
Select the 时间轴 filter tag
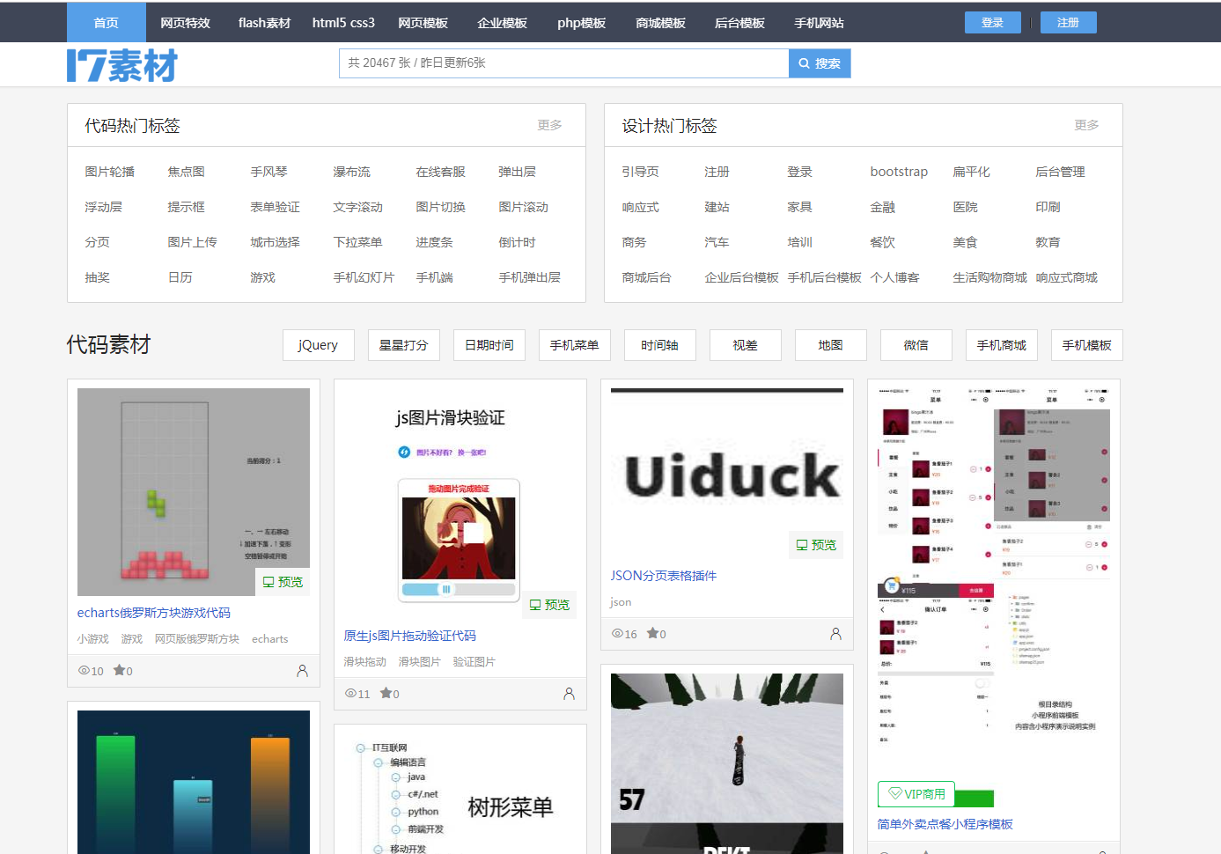[659, 345]
